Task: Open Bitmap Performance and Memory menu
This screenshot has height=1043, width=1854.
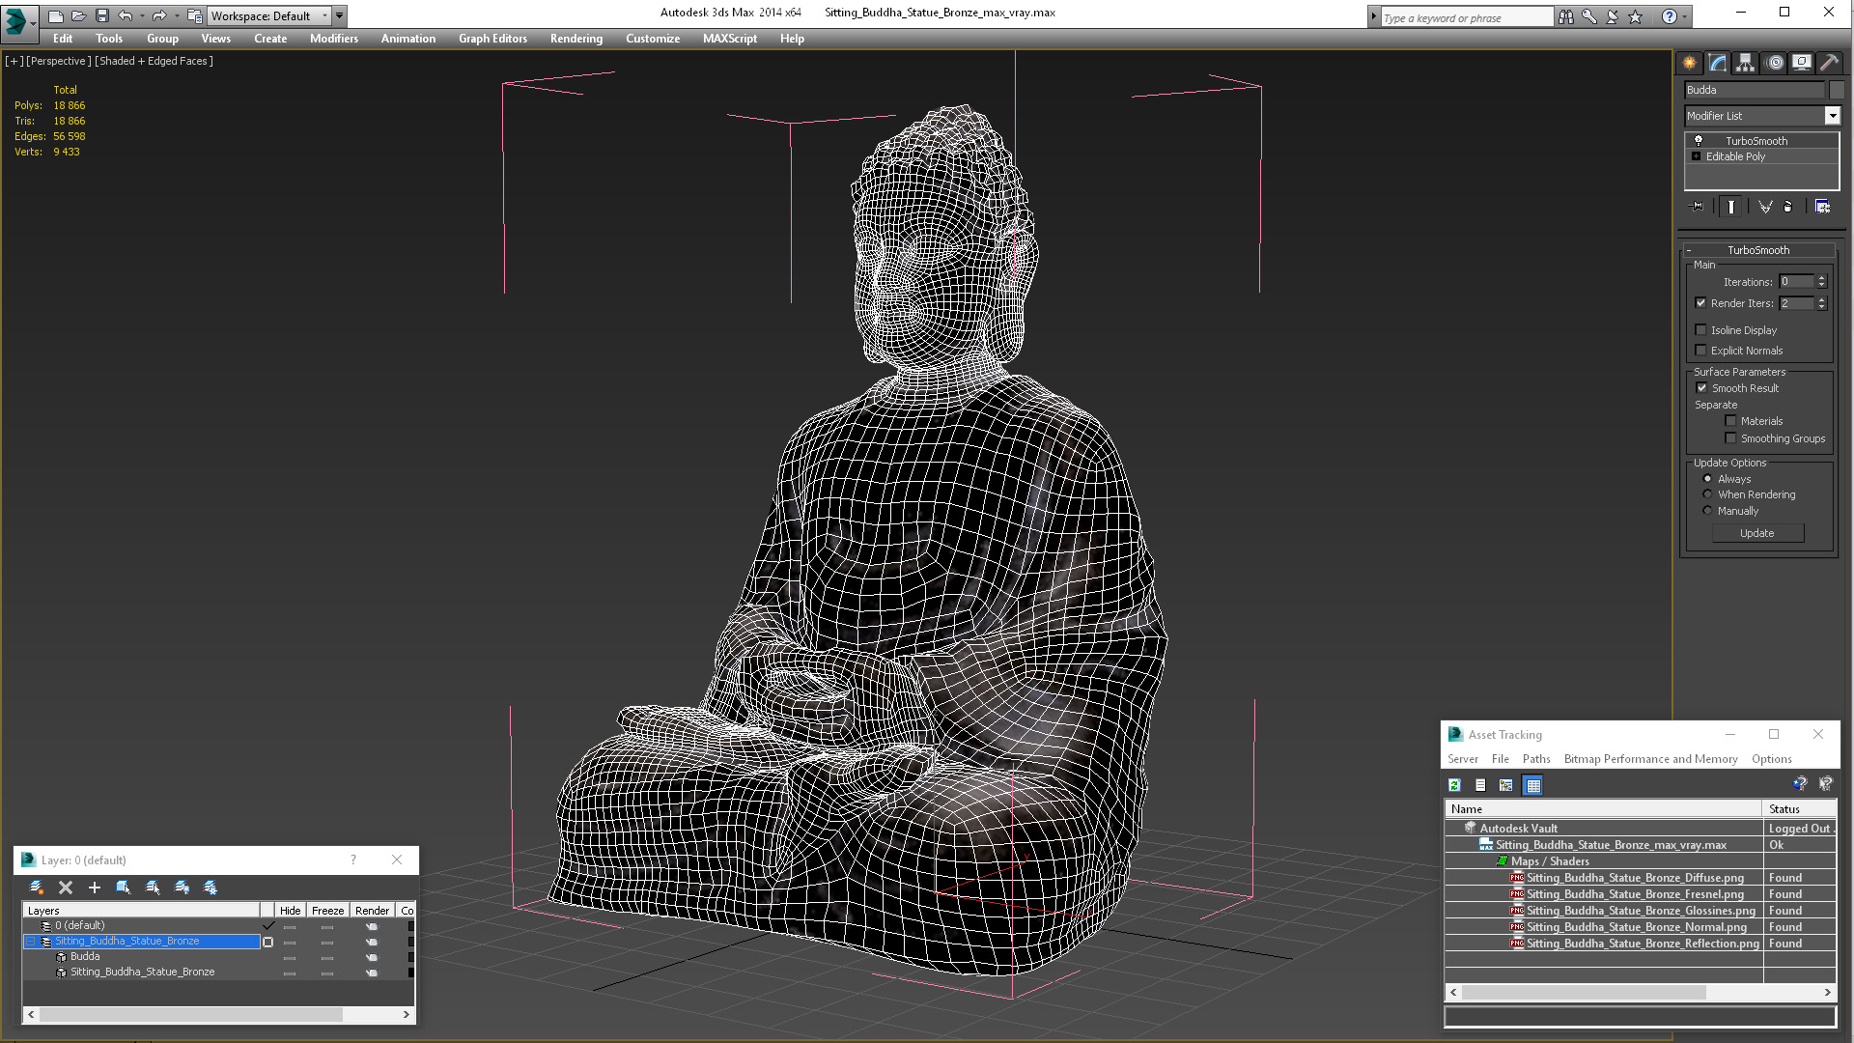Action: 1650,759
